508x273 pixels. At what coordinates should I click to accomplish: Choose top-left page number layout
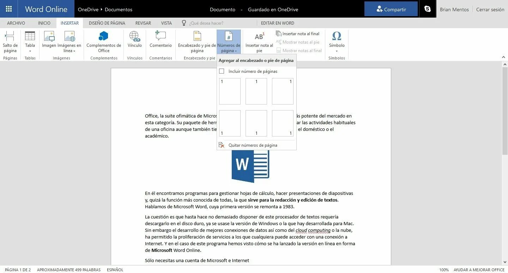(230, 91)
